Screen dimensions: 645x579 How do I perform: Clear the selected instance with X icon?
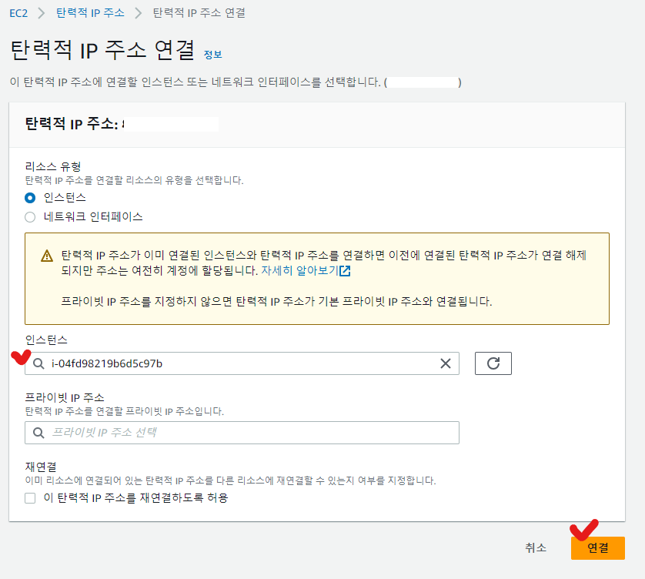pos(445,363)
